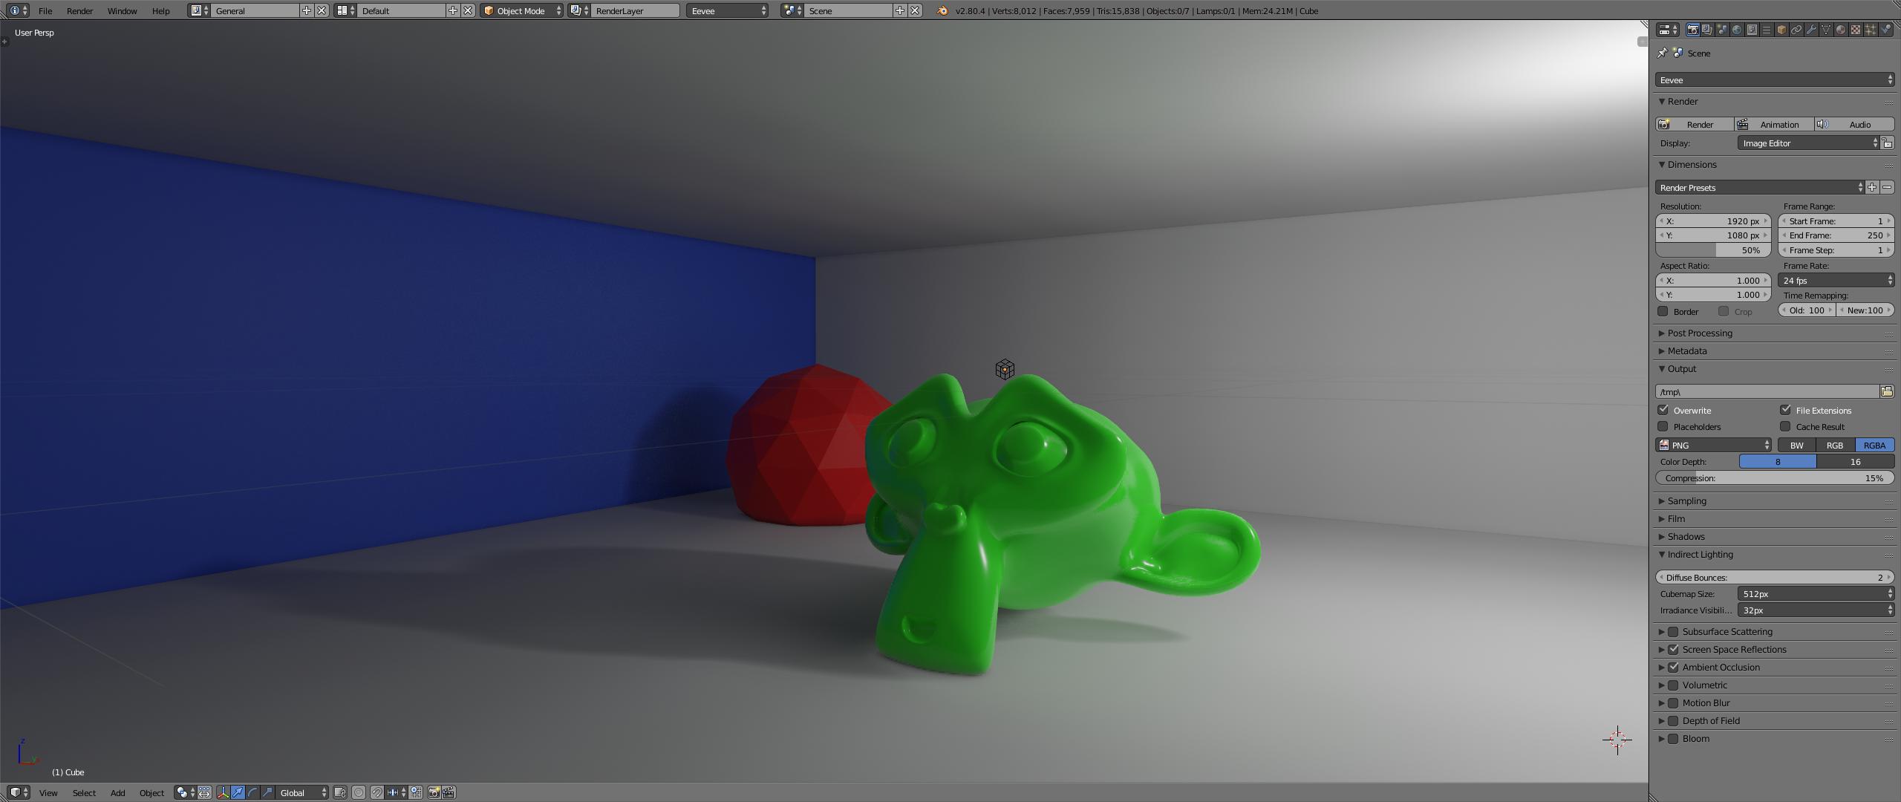Image resolution: width=1901 pixels, height=802 pixels.
Task: Open the Object properties cube tab
Action: pos(1781,30)
